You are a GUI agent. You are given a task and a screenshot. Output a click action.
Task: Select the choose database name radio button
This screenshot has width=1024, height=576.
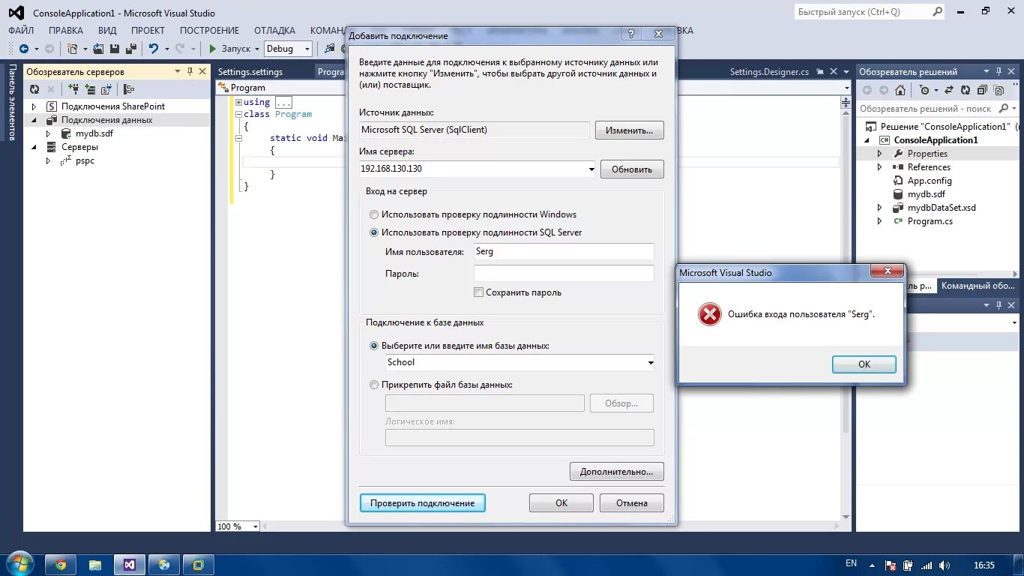pyautogui.click(x=374, y=346)
